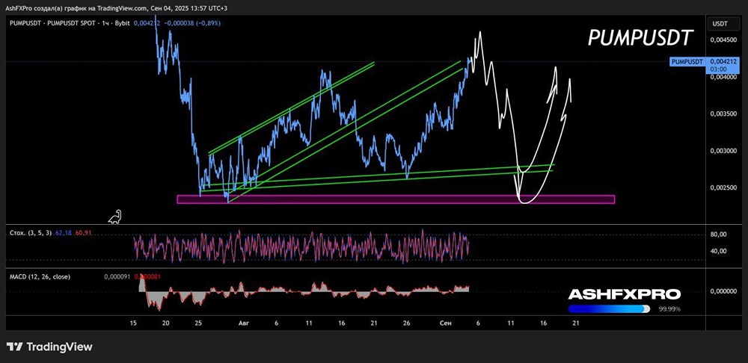Image resolution: width=748 pixels, height=363 pixels.
Task: Click the MACD value 0,000091
Action: [117, 276]
